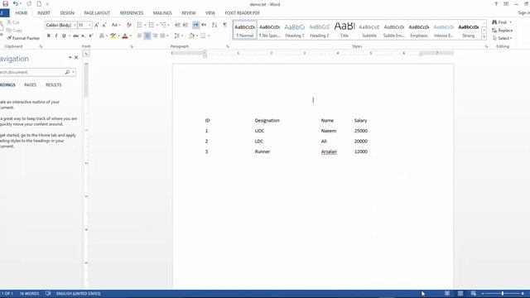Screen dimensions: 530x298
Task: Switch to the INSERT ribbon tab
Action: 44,13
